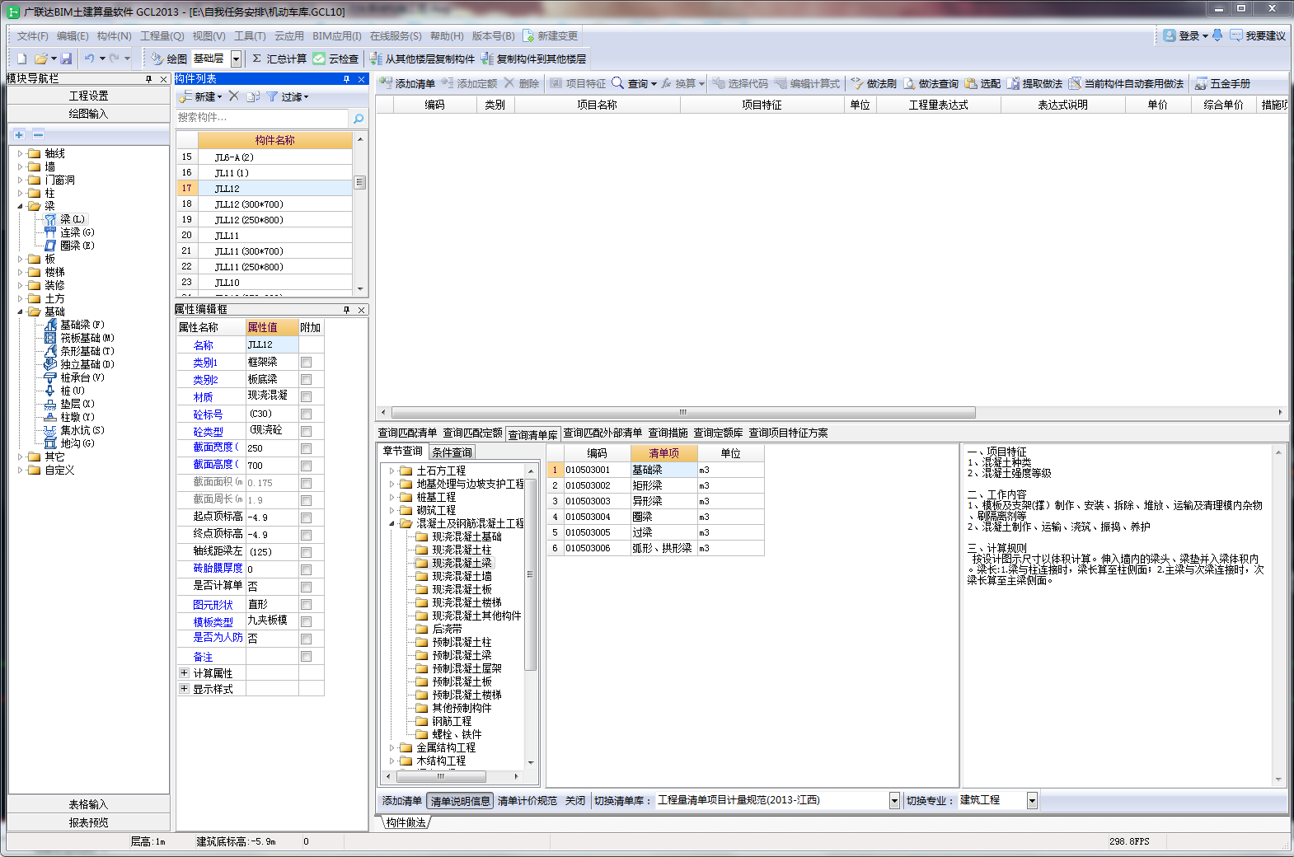Click the 绘图 drawing toolbar button

coord(169,59)
